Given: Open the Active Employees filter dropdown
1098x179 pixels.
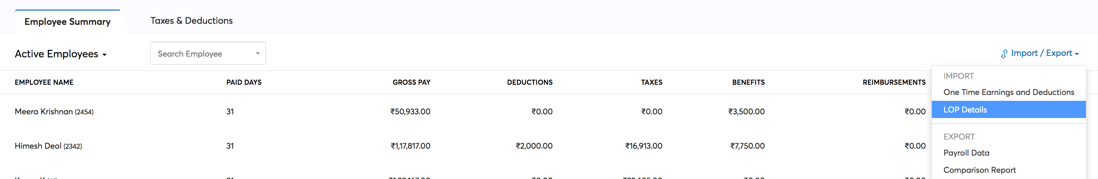Looking at the screenshot, I should [61, 54].
